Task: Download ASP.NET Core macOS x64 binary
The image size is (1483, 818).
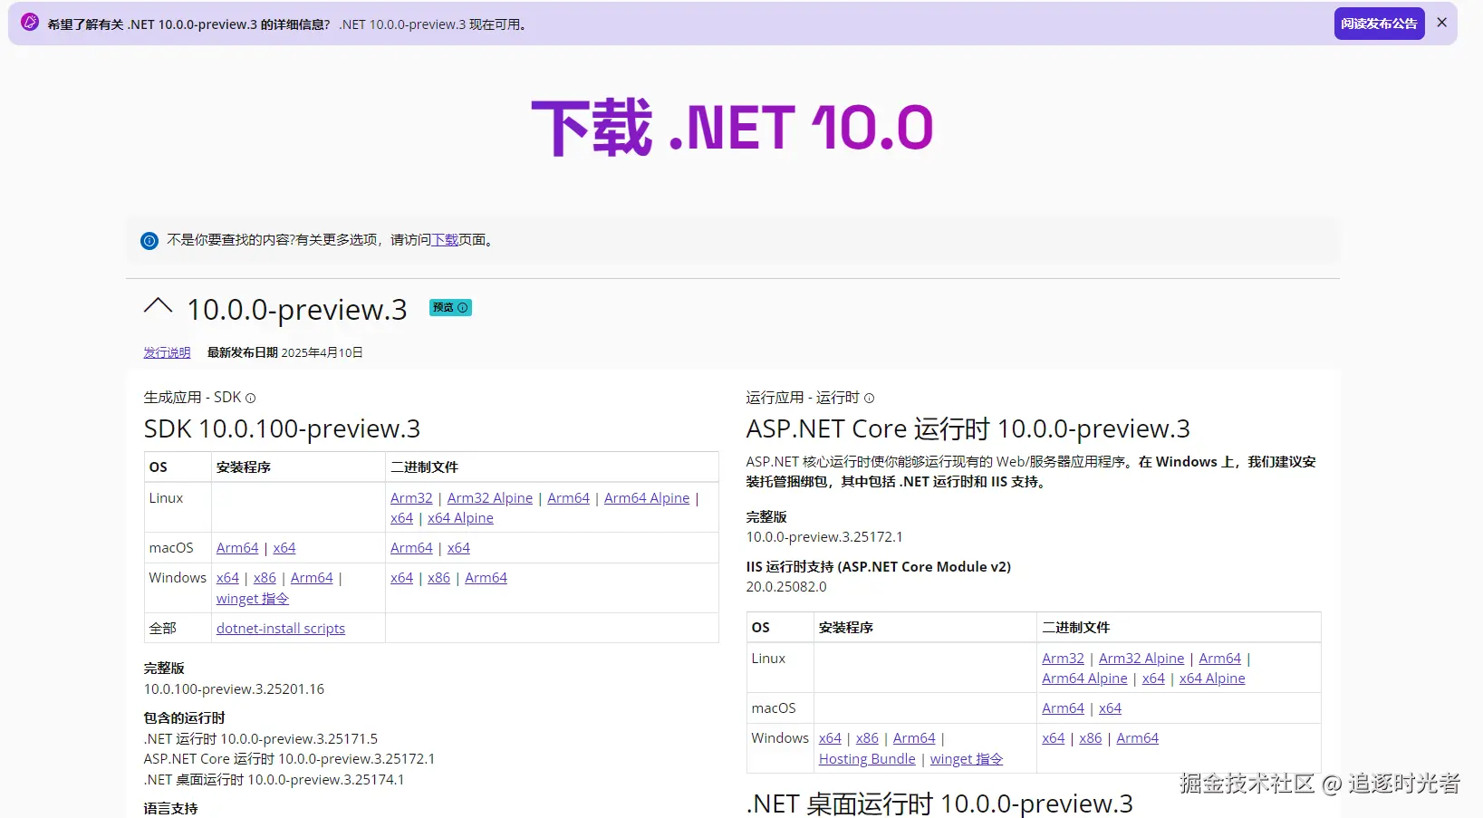Action: [x=1110, y=708]
